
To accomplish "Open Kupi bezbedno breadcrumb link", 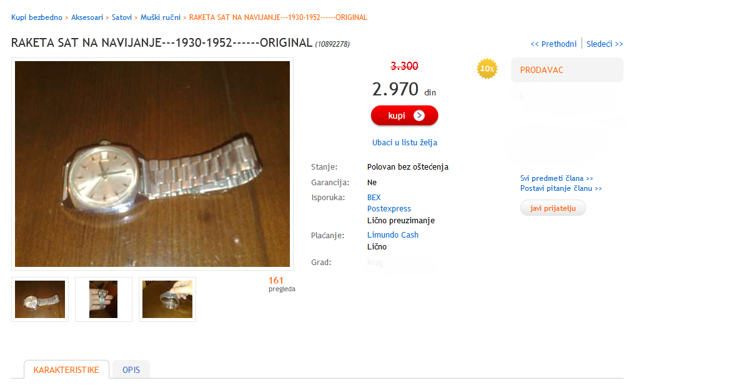I will [x=37, y=17].
